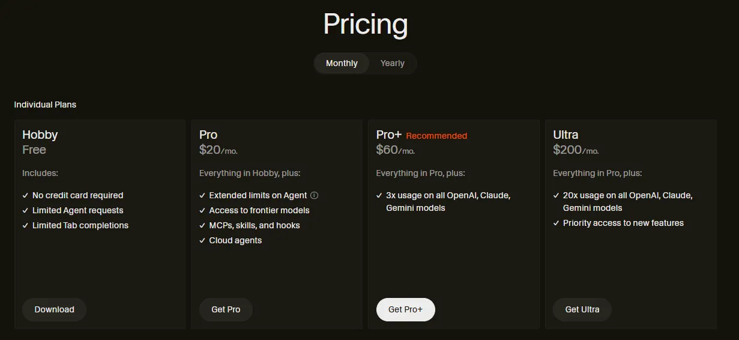Switch billing to Yearly
739x340 pixels.
392,63
